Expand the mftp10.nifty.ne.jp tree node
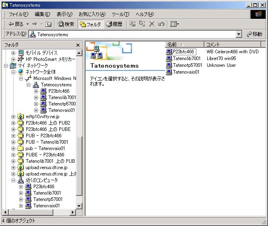The image size is (268, 226). tap(14, 117)
